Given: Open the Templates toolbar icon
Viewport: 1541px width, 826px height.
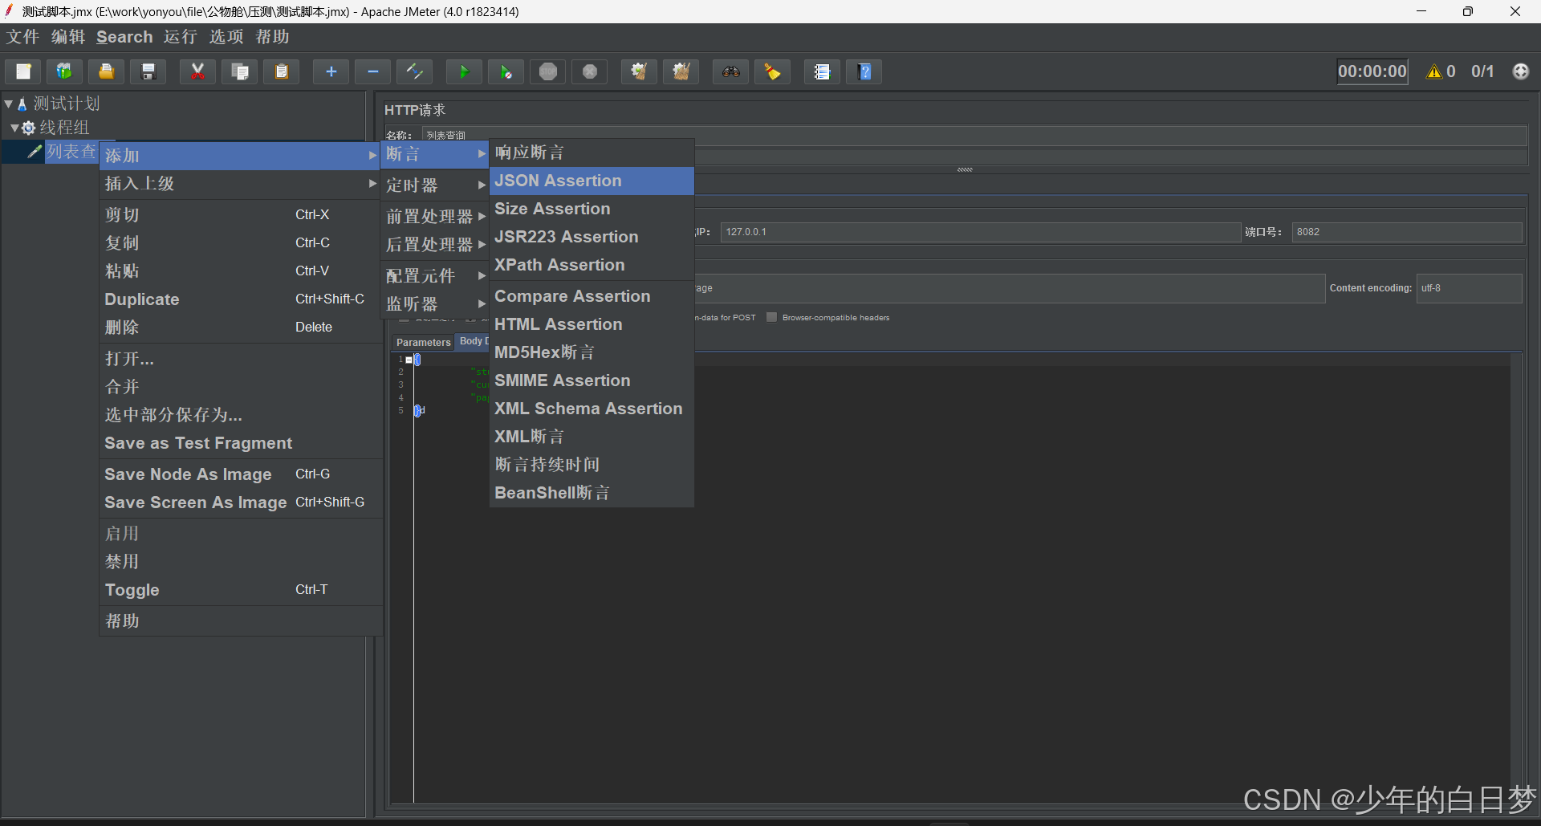Looking at the screenshot, I should tap(64, 71).
